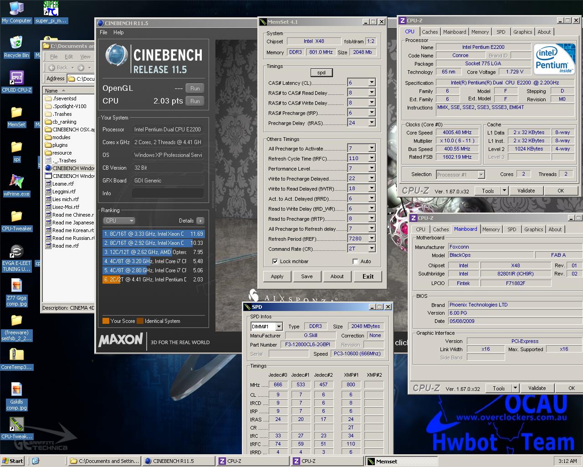This screenshot has height=467, width=583.
Task: Click Apply button in MemSet
Action: click(277, 276)
